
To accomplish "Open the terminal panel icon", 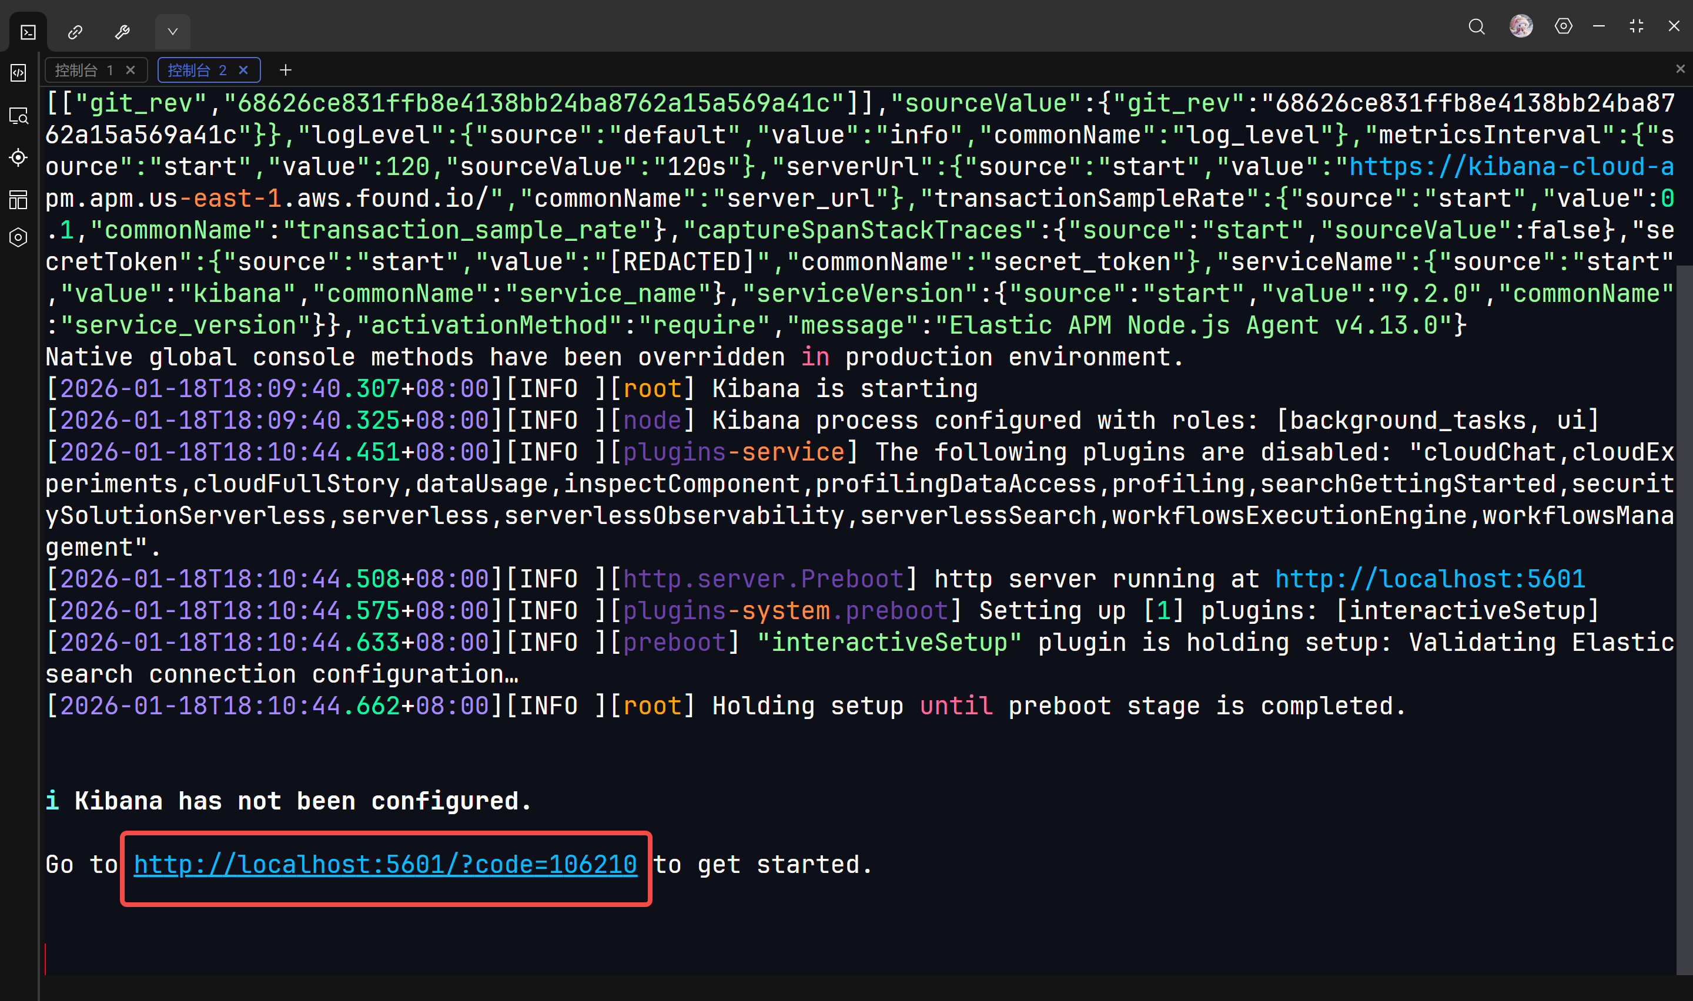I will (x=28, y=32).
